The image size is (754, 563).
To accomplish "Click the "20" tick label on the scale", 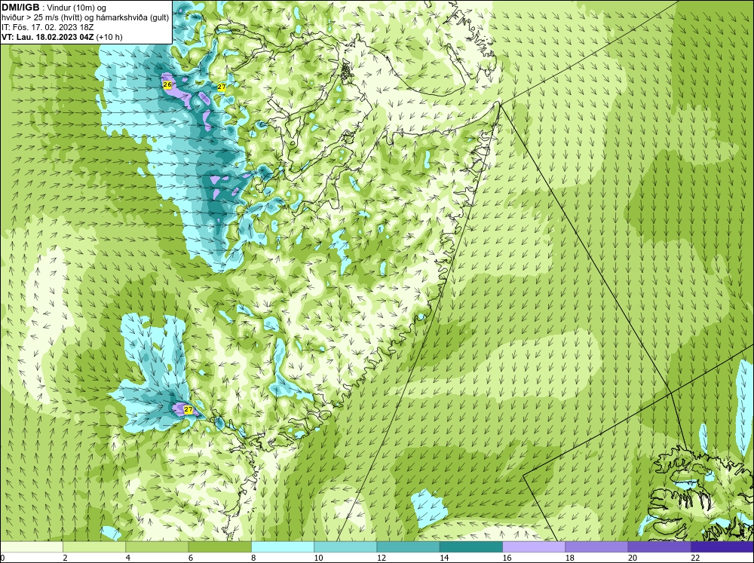I will coord(633,558).
